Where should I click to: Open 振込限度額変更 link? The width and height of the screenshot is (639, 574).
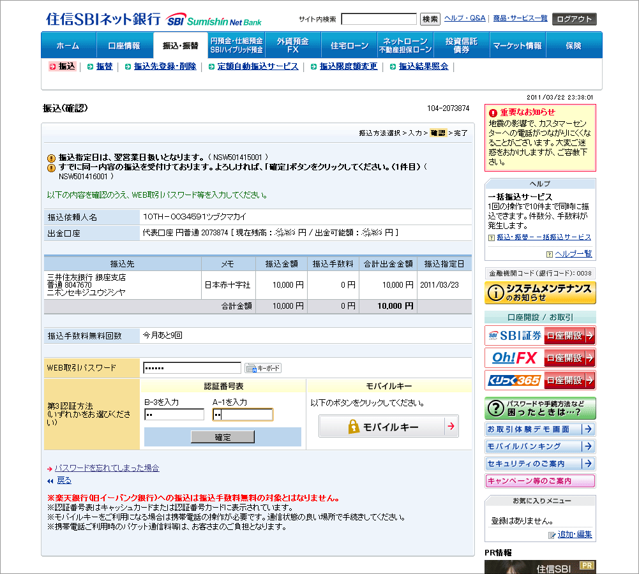click(349, 66)
